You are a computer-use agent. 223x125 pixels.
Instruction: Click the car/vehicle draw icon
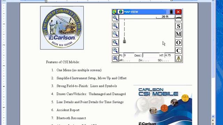pos(179,18)
